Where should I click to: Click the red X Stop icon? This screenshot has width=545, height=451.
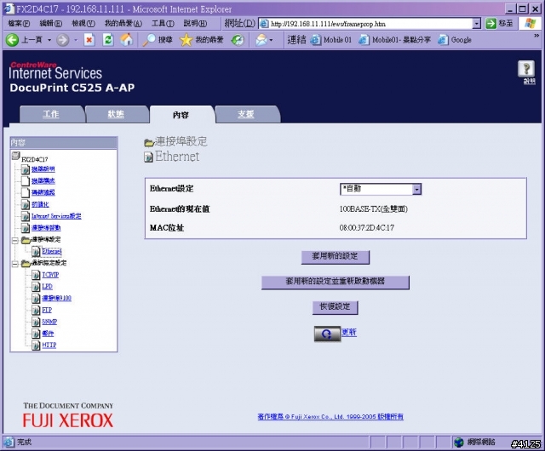click(89, 40)
